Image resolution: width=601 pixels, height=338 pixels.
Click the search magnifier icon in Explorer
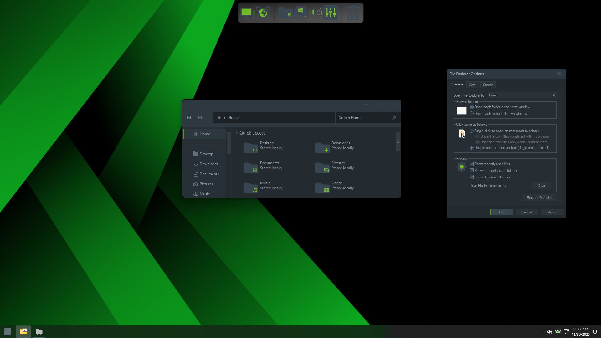(x=394, y=118)
